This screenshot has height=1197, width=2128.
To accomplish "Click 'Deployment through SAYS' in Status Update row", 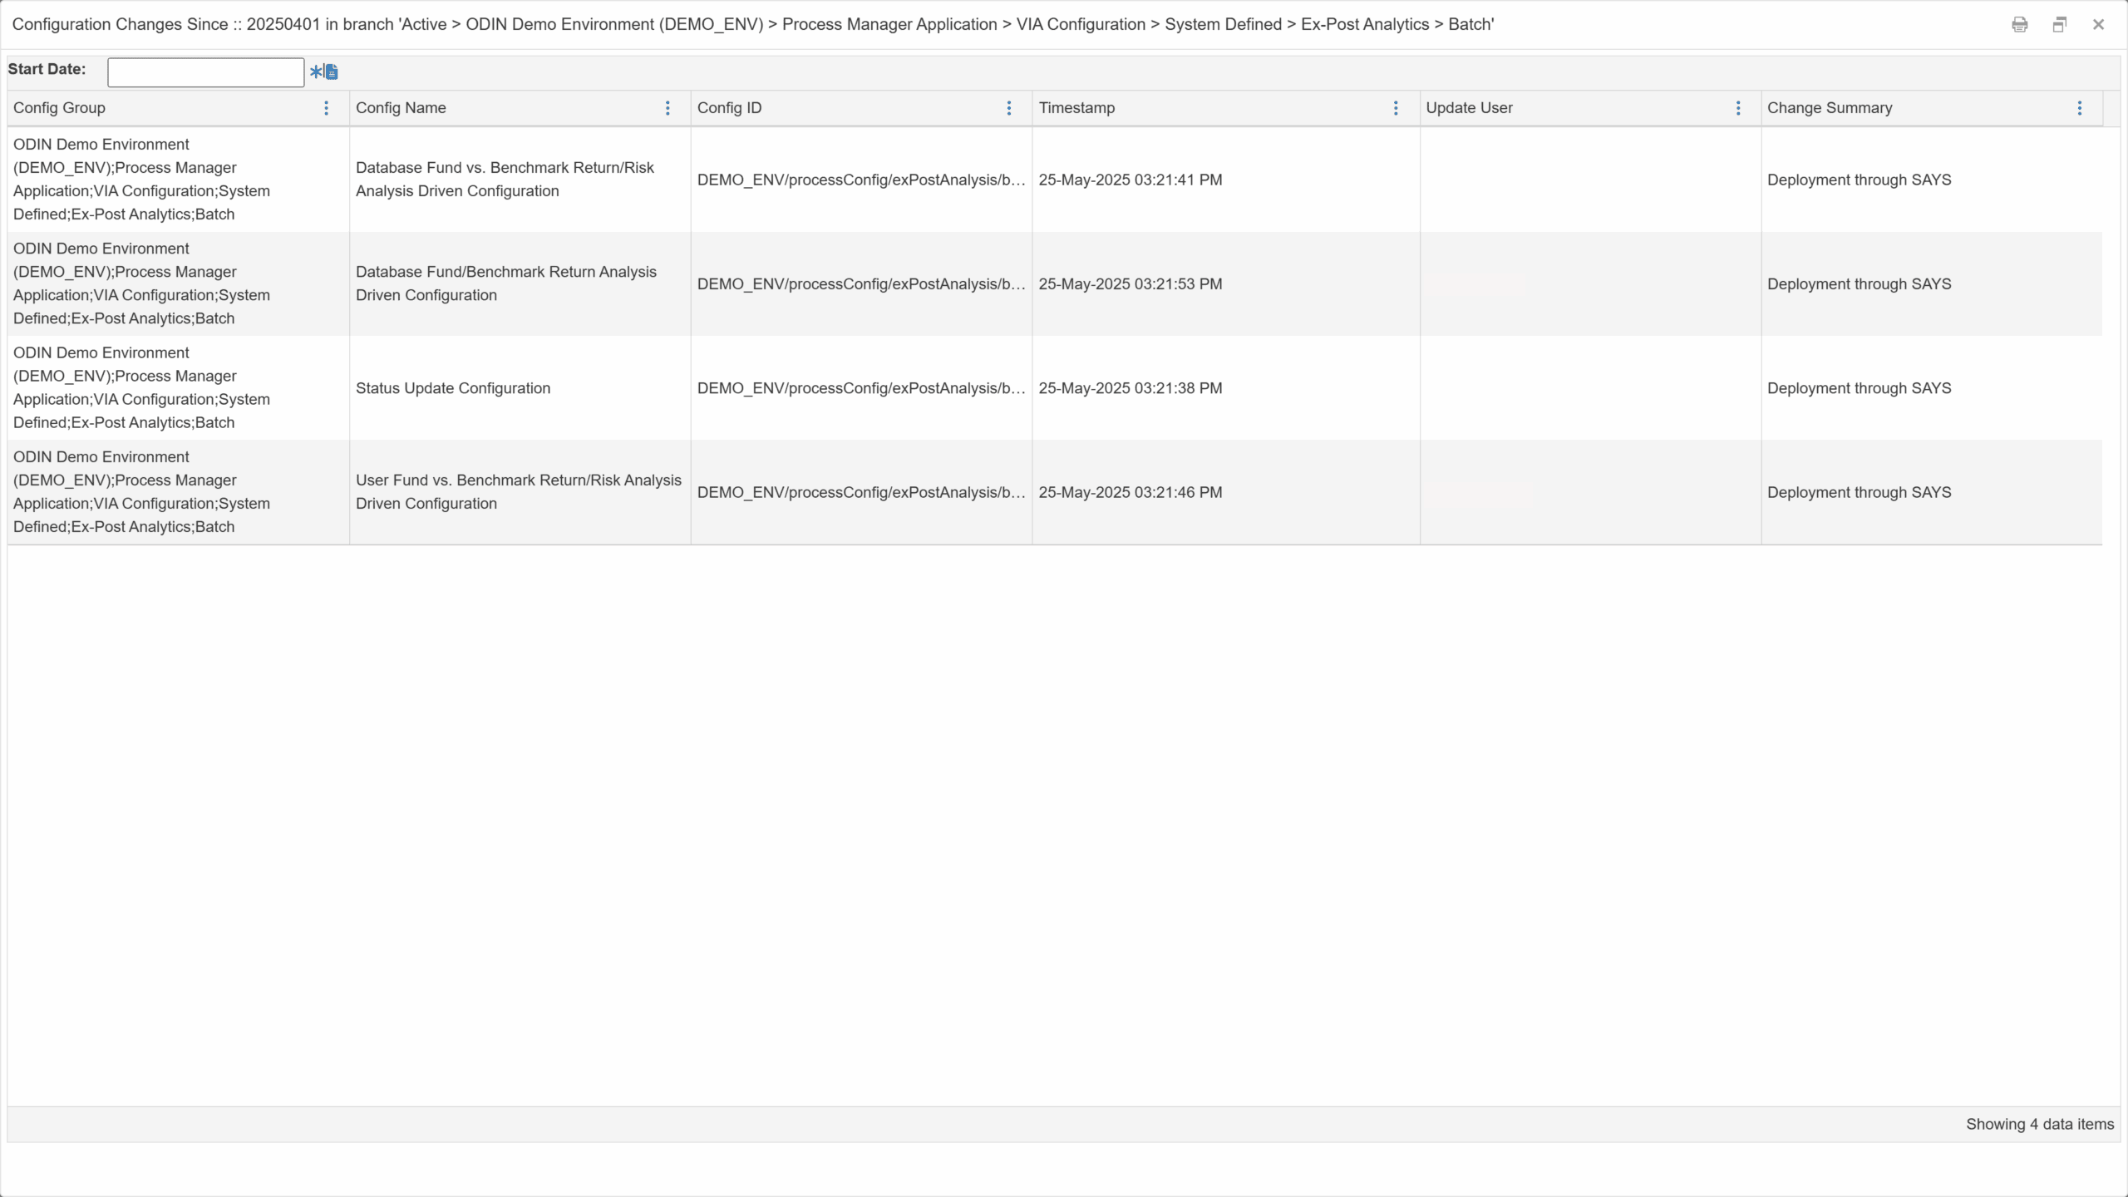I will (1860, 388).
